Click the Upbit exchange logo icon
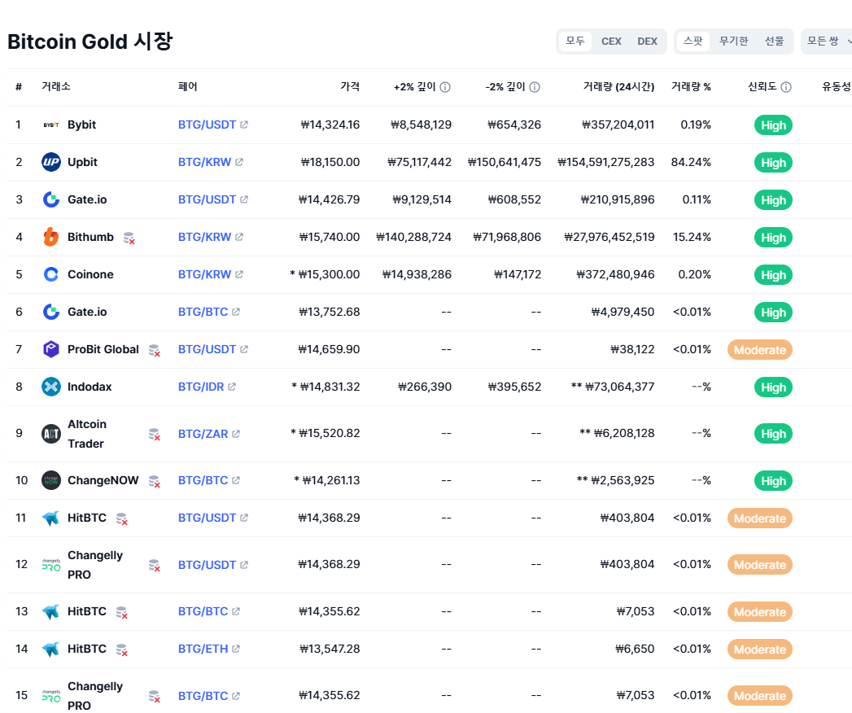 click(51, 162)
